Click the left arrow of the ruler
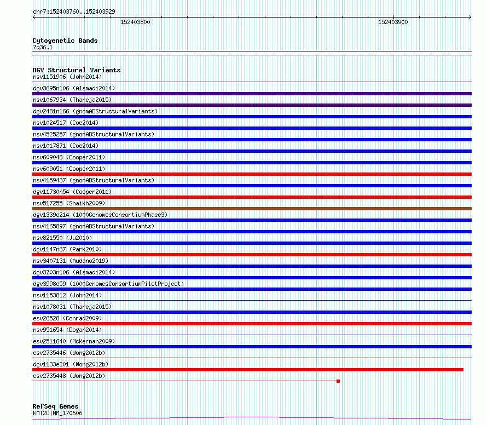 coord(34,18)
